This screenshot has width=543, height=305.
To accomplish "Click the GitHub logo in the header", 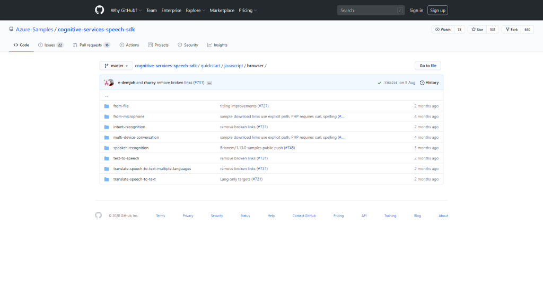I will [99, 10].
